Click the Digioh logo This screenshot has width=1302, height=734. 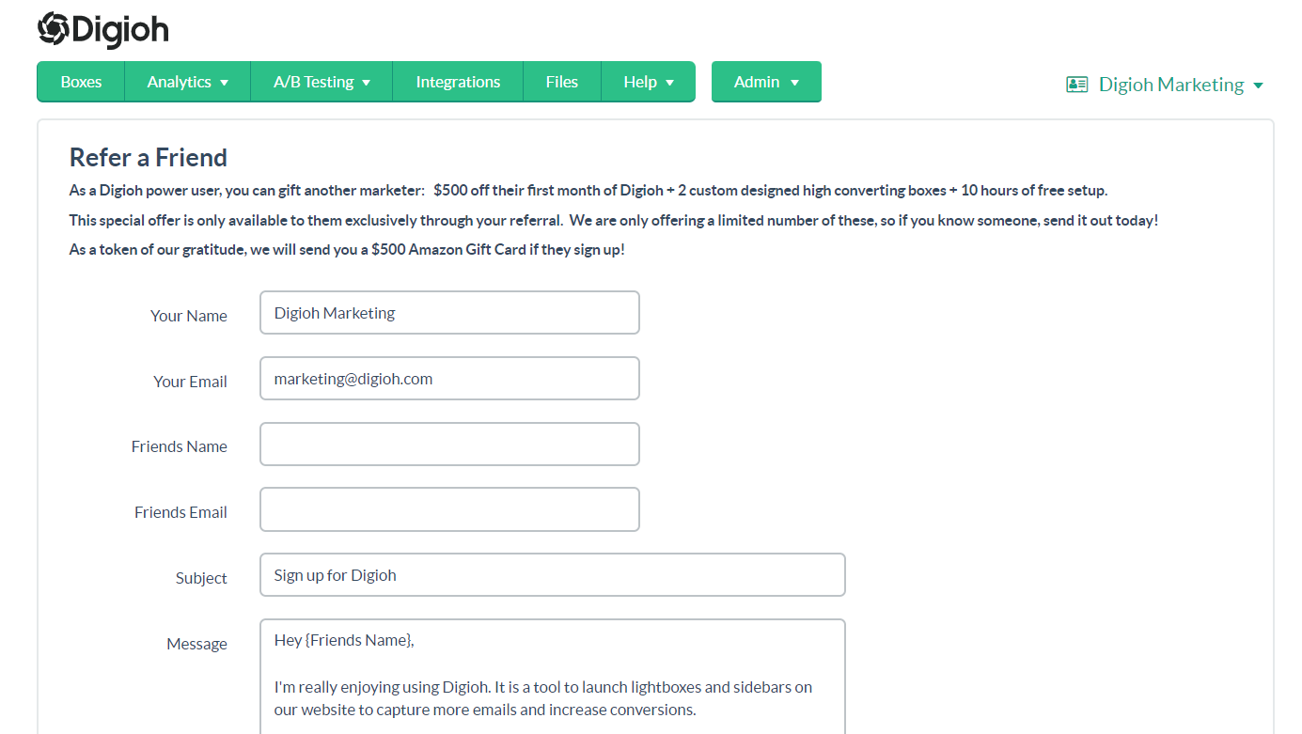click(x=103, y=30)
